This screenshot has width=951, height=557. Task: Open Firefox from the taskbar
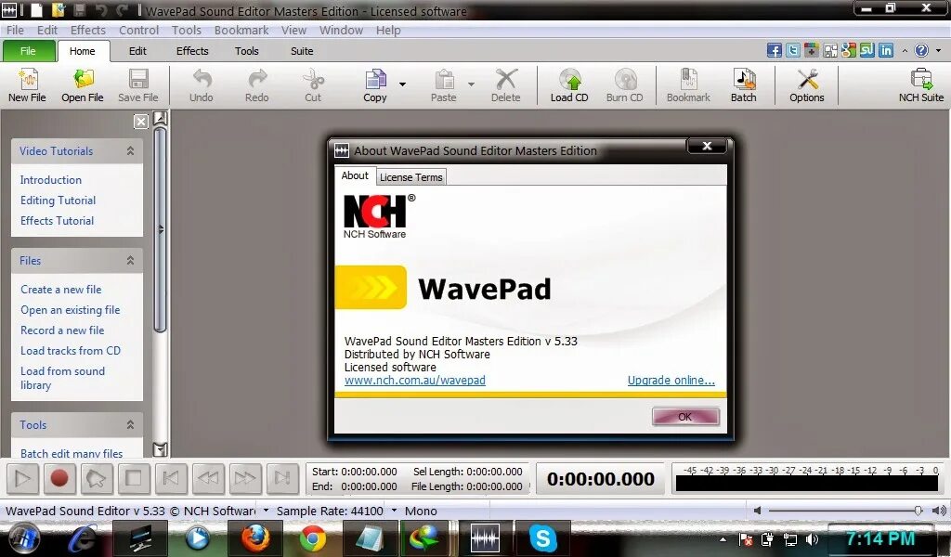[254, 537]
